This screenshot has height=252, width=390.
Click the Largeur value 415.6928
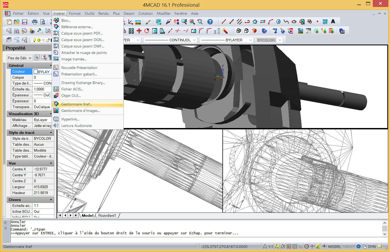click(43, 187)
